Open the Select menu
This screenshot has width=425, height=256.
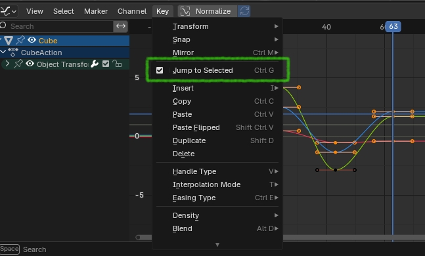(x=64, y=11)
